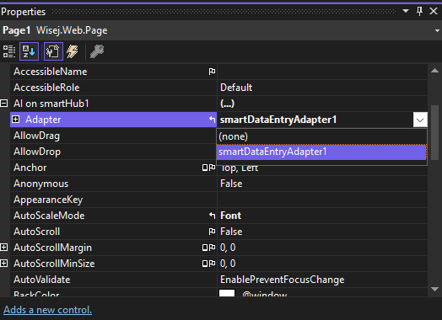
Task: Select the AutoScroll property
Action: coord(114,232)
